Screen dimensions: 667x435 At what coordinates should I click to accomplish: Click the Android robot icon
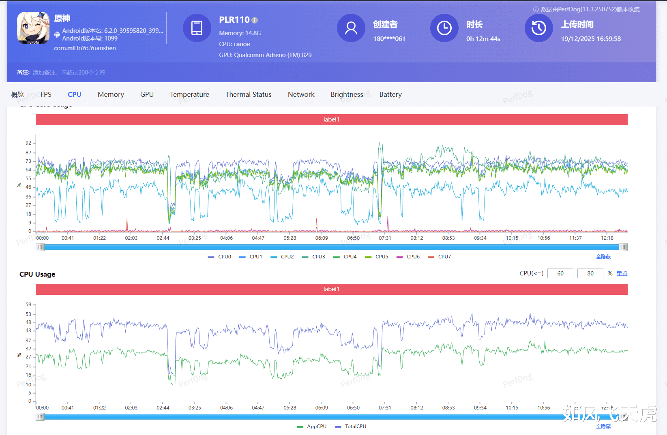(57, 34)
